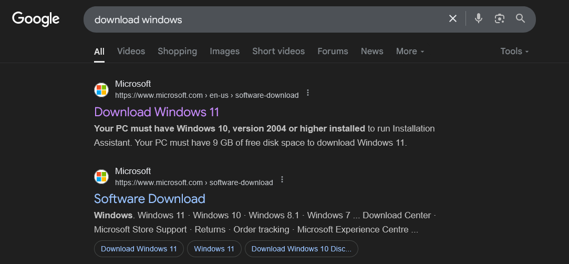Viewport: 569px width, 264px height.
Task: Submit search with magnifying glass icon
Action: [x=520, y=19]
